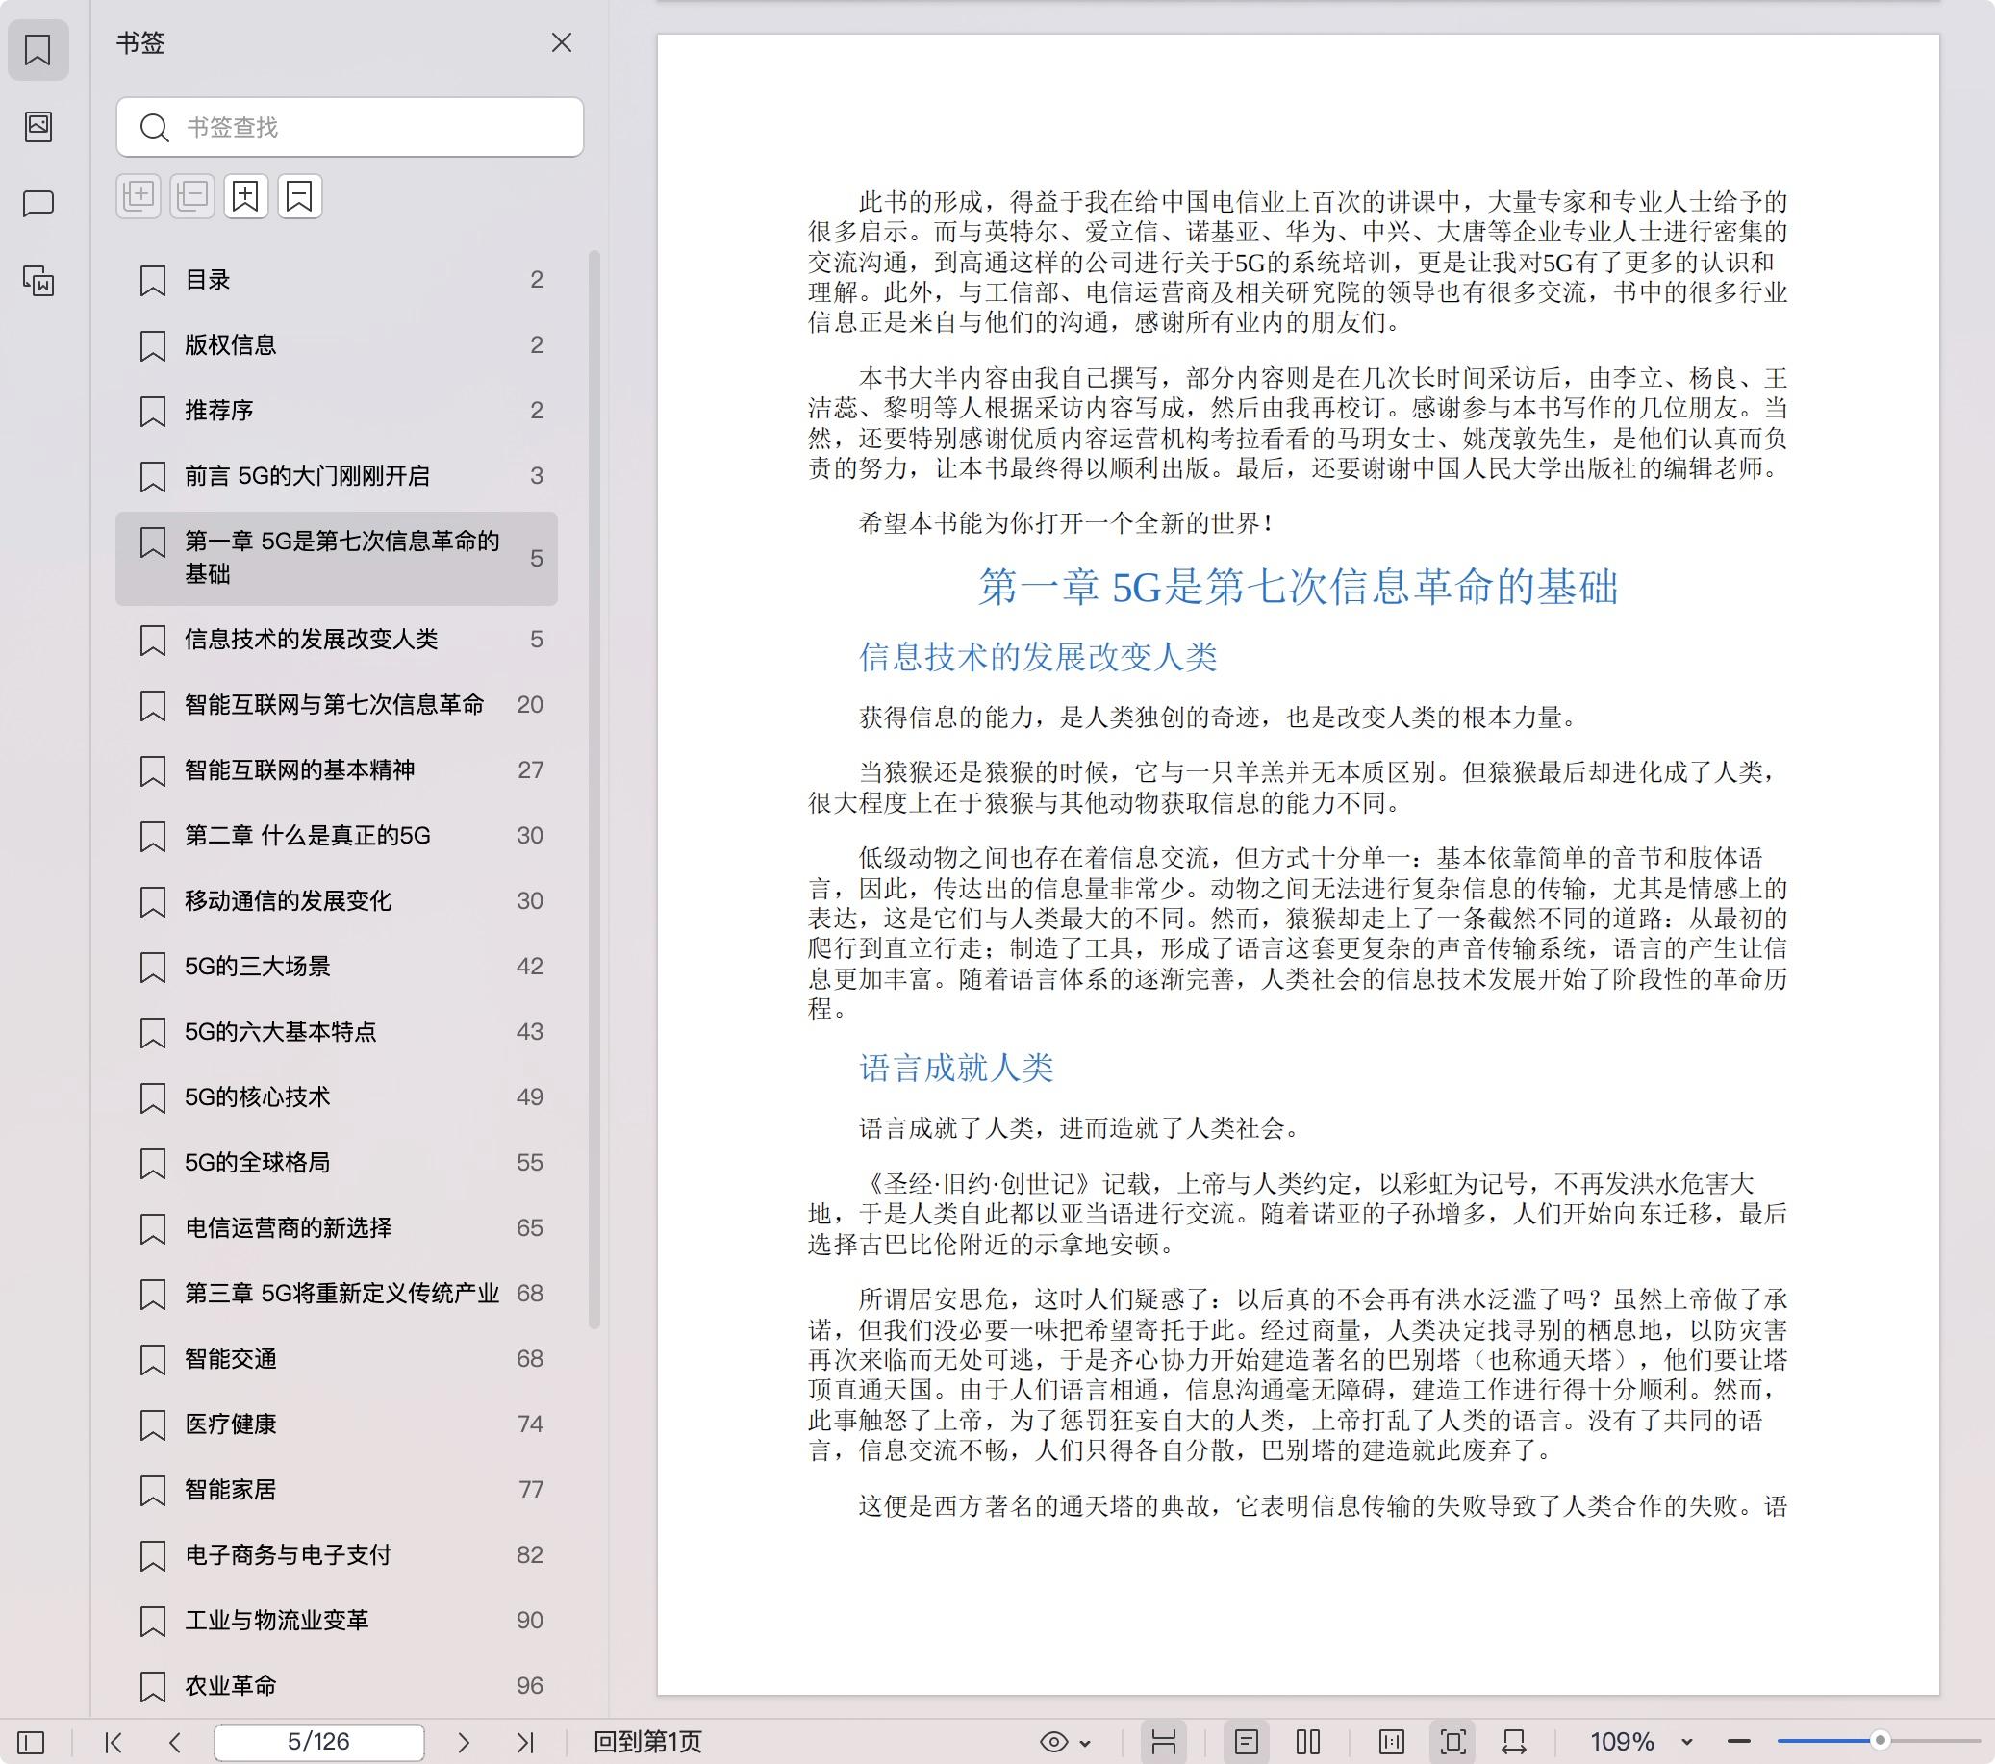The height and width of the screenshot is (1764, 1995).
Task: Go to the 5G的全球格局 bookmark
Action: (337, 1163)
